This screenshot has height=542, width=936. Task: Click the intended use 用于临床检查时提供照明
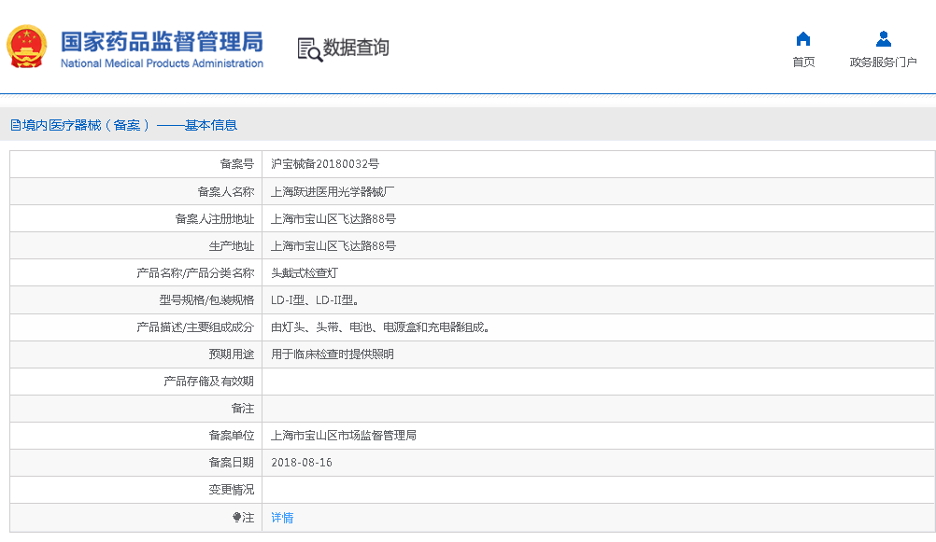point(333,354)
